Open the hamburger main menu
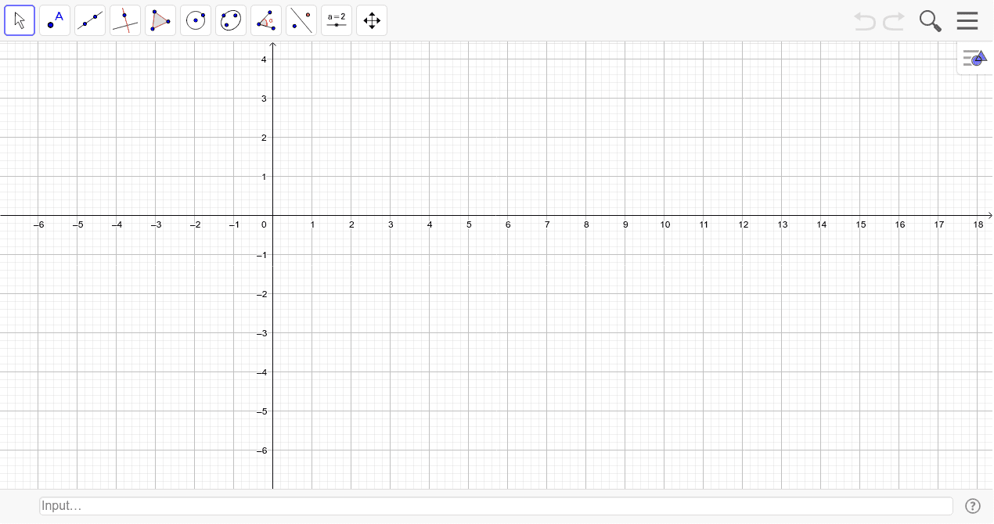This screenshot has width=994, height=524. tap(967, 20)
